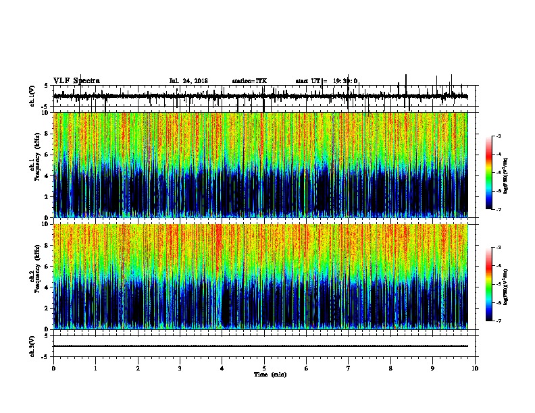Screen dimensions: 535x413
Task: Click the "8" minute tick label on the time axis
Action: coord(390,368)
